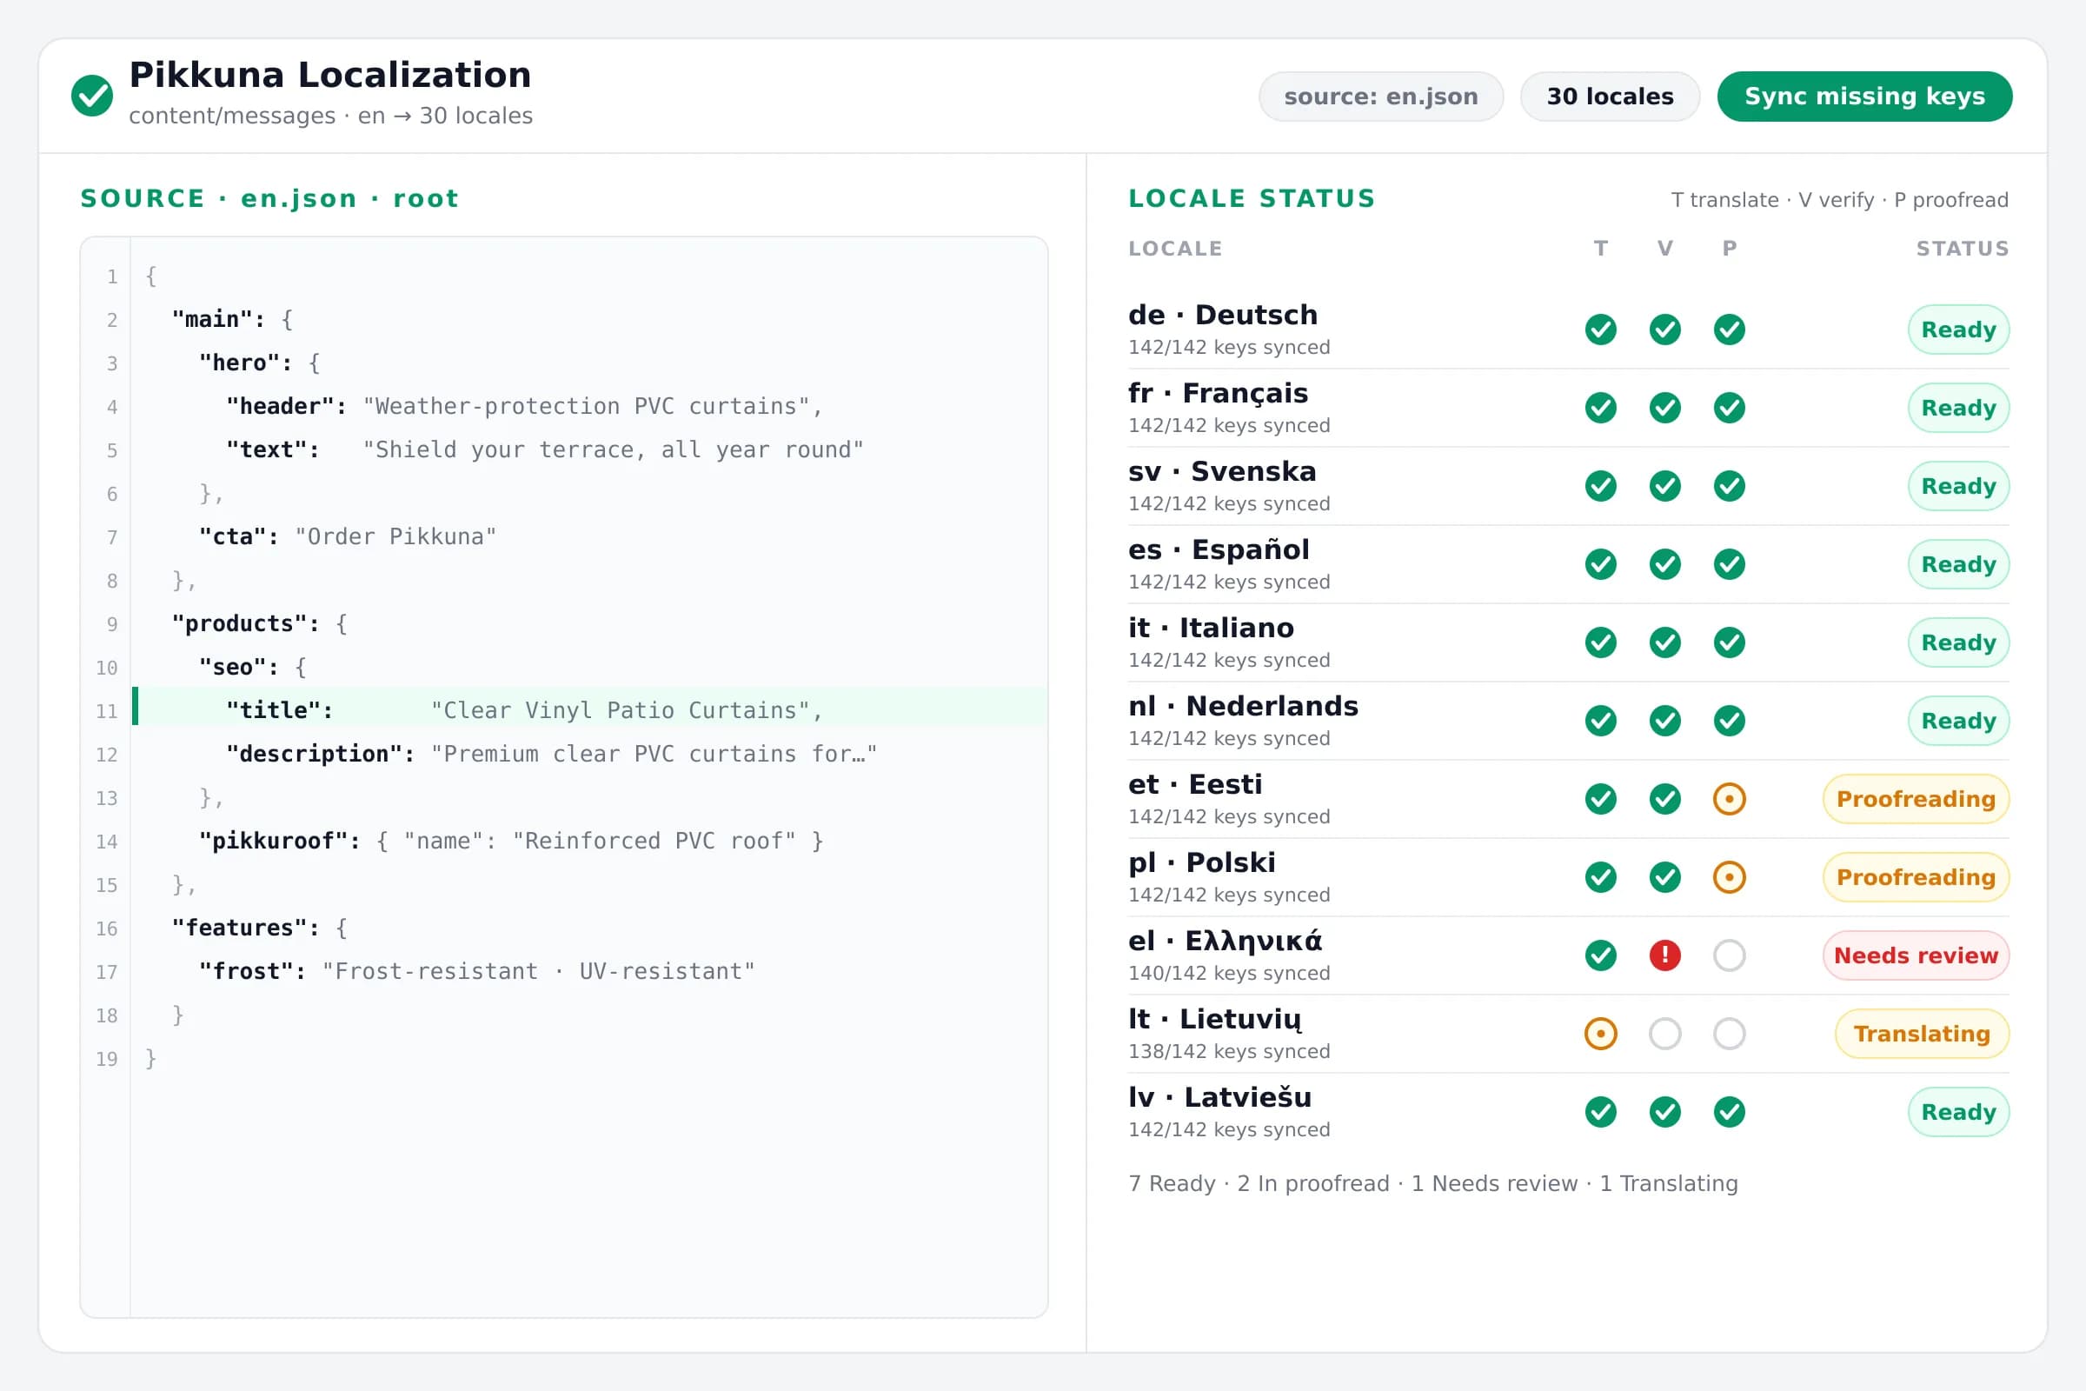Click Polski in-progress proofread icon

(1730, 877)
